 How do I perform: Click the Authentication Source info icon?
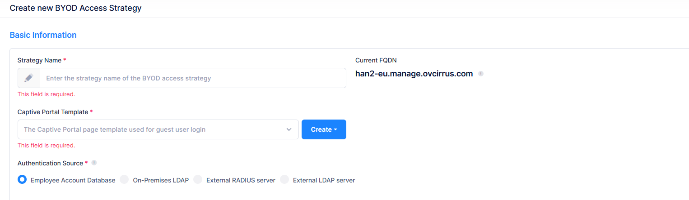click(94, 163)
